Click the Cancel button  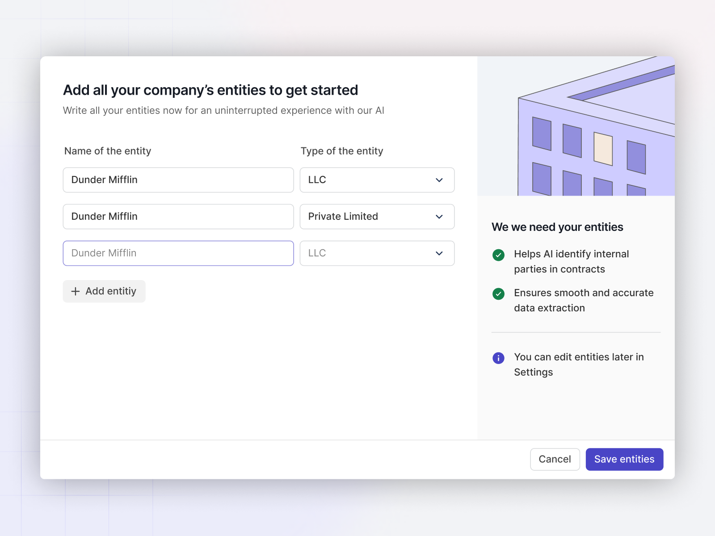pos(555,459)
